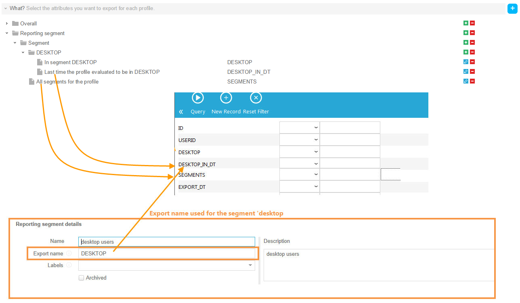The width and height of the screenshot is (520, 303).
Task: Collapse the What? section header
Action: (x=6, y=8)
